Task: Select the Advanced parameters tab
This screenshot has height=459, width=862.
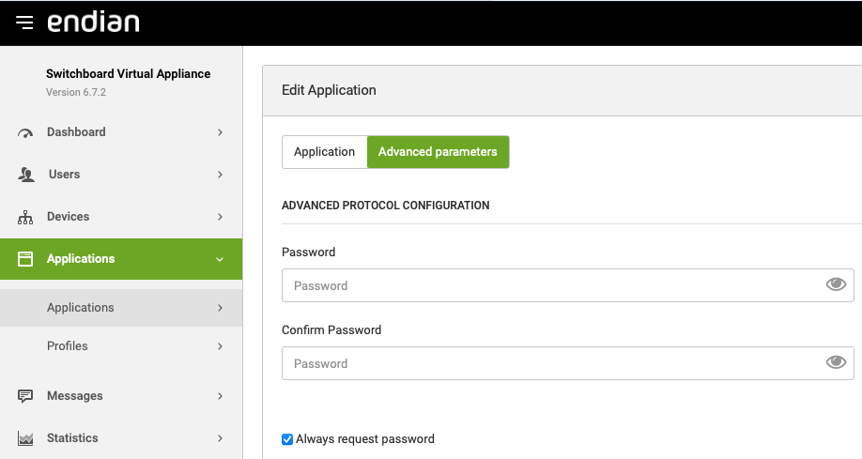Action: pos(438,152)
